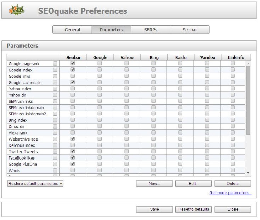The image size is (260, 220).
Task: Switch to the General tab
Action: coord(72,30)
